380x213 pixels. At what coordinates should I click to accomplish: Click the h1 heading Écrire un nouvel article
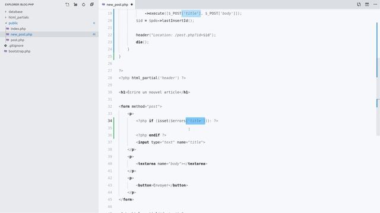(154, 92)
